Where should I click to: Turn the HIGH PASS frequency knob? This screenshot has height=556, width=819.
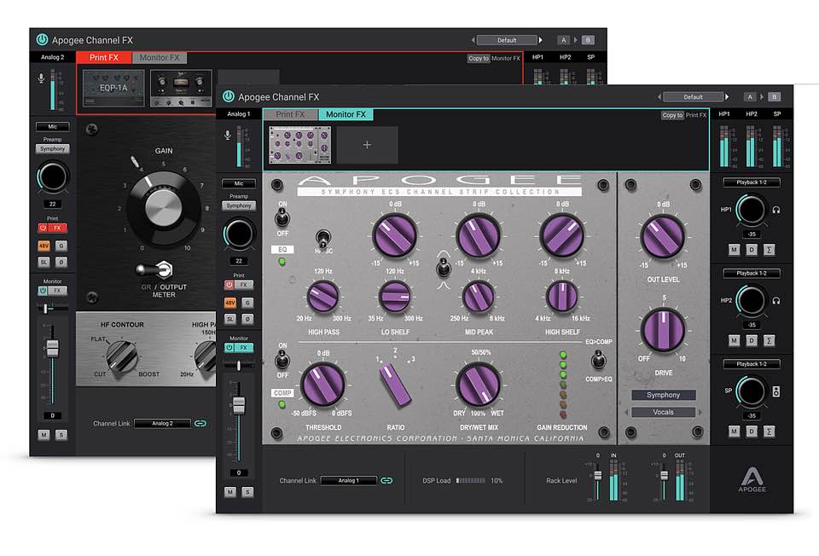322,296
